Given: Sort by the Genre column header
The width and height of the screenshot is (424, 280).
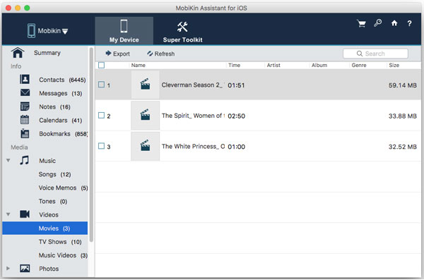Looking at the screenshot, I should point(359,65).
